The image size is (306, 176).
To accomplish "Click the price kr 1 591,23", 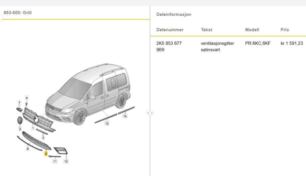I will coord(292,43).
